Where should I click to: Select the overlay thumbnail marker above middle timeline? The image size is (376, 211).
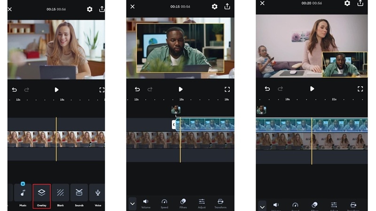(176, 110)
